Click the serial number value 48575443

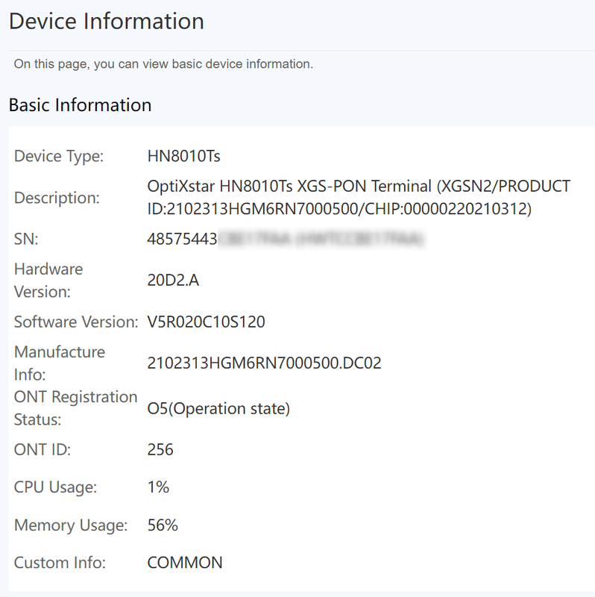[x=182, y=239]
